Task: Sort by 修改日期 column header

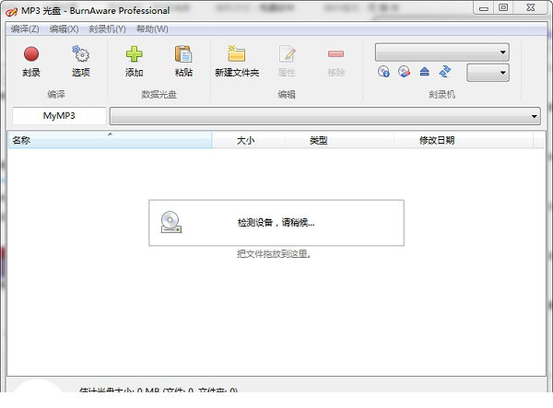Action: pos(464,140)
